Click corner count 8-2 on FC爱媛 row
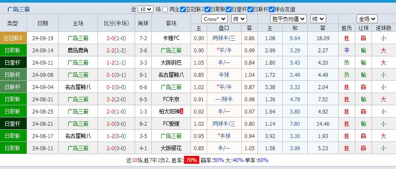The image size is (396, 169). 143,124
